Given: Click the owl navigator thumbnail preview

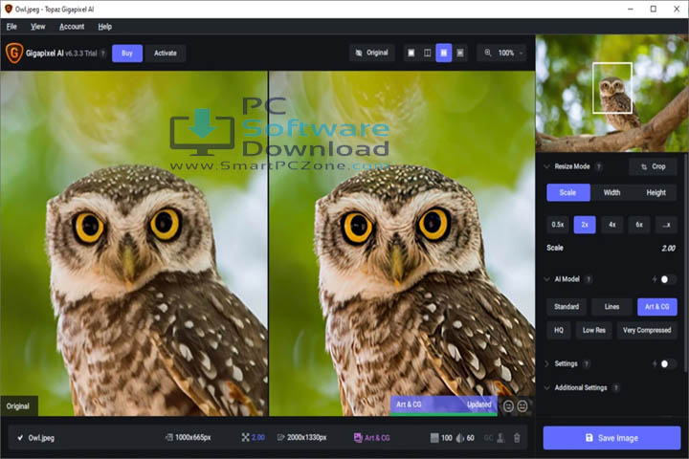Looking at the screenshot, I should (611, 93).
